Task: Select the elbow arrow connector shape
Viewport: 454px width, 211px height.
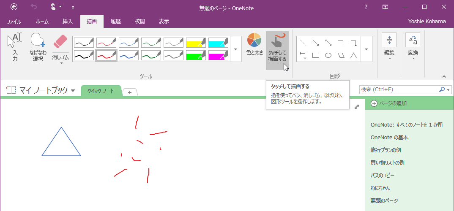Action: click(x=353, y=43)
